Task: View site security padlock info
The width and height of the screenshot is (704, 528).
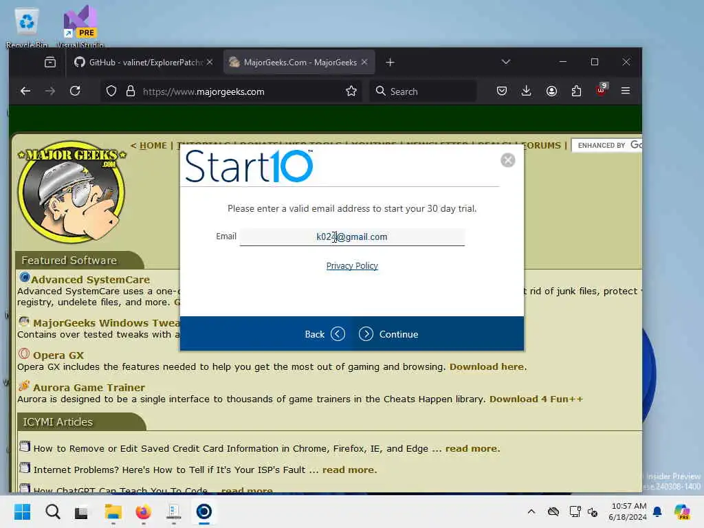Action: [131, 91]
